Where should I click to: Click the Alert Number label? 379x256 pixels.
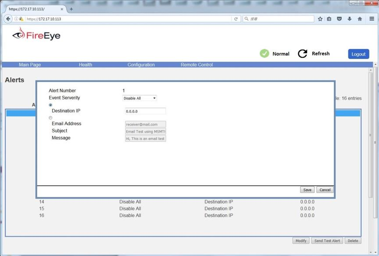coord(62,91)
